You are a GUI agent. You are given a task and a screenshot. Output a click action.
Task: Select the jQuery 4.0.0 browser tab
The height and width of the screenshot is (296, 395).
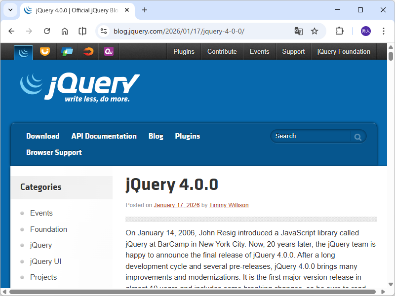78,10
